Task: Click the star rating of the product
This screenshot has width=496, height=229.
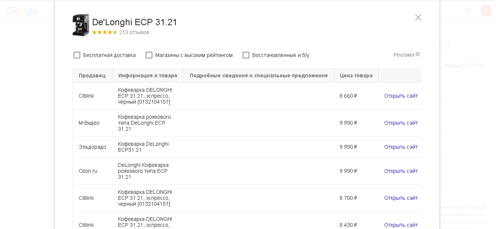Action: [x=105, y=32]
